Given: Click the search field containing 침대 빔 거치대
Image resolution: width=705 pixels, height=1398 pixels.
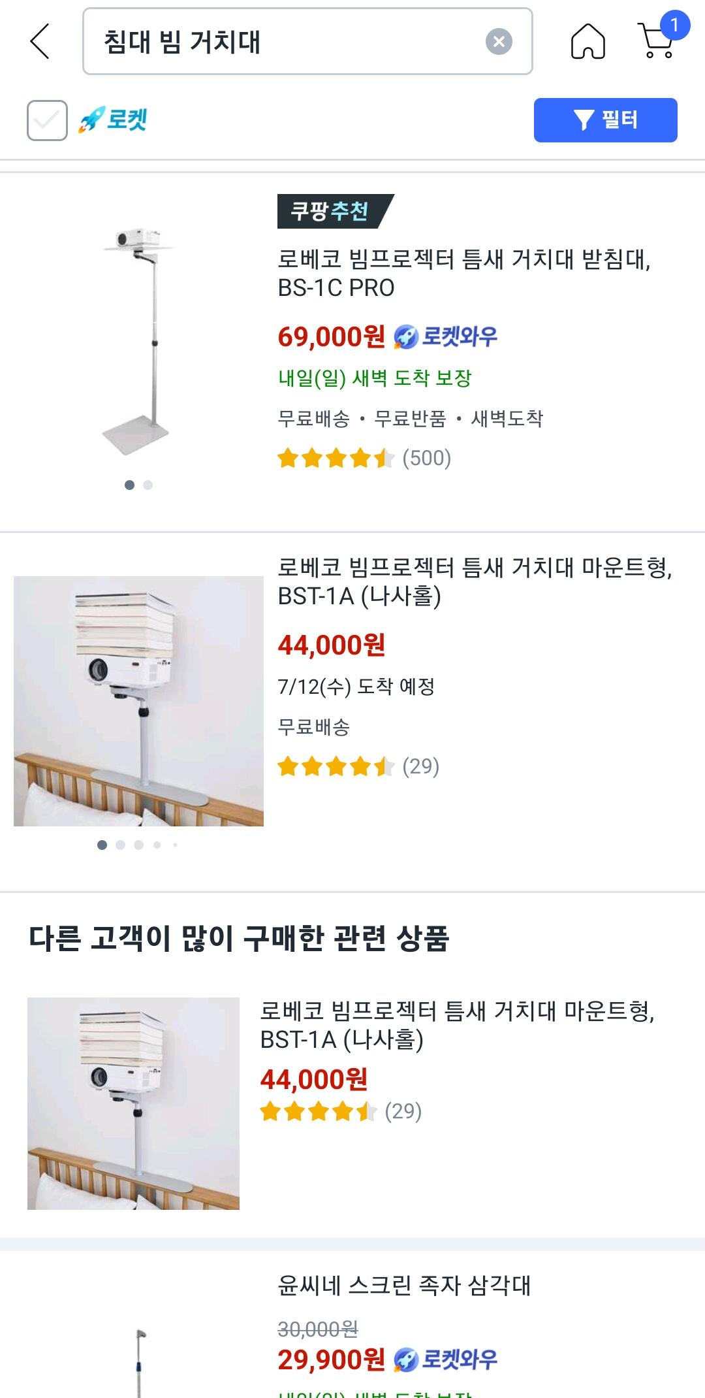Looking at the screenshot, I should (x=287, y=42).
